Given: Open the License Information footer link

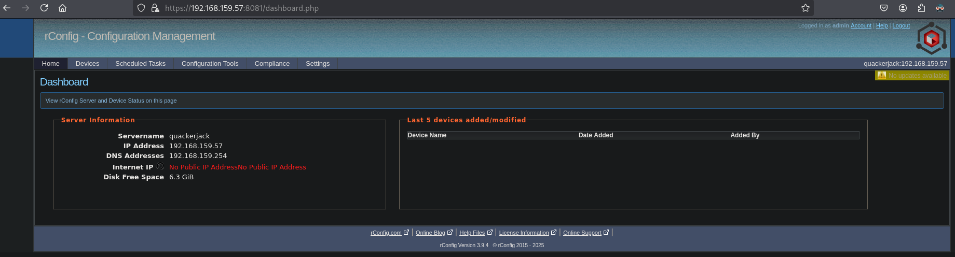Looking at the screenshot, I should point(524,233).
